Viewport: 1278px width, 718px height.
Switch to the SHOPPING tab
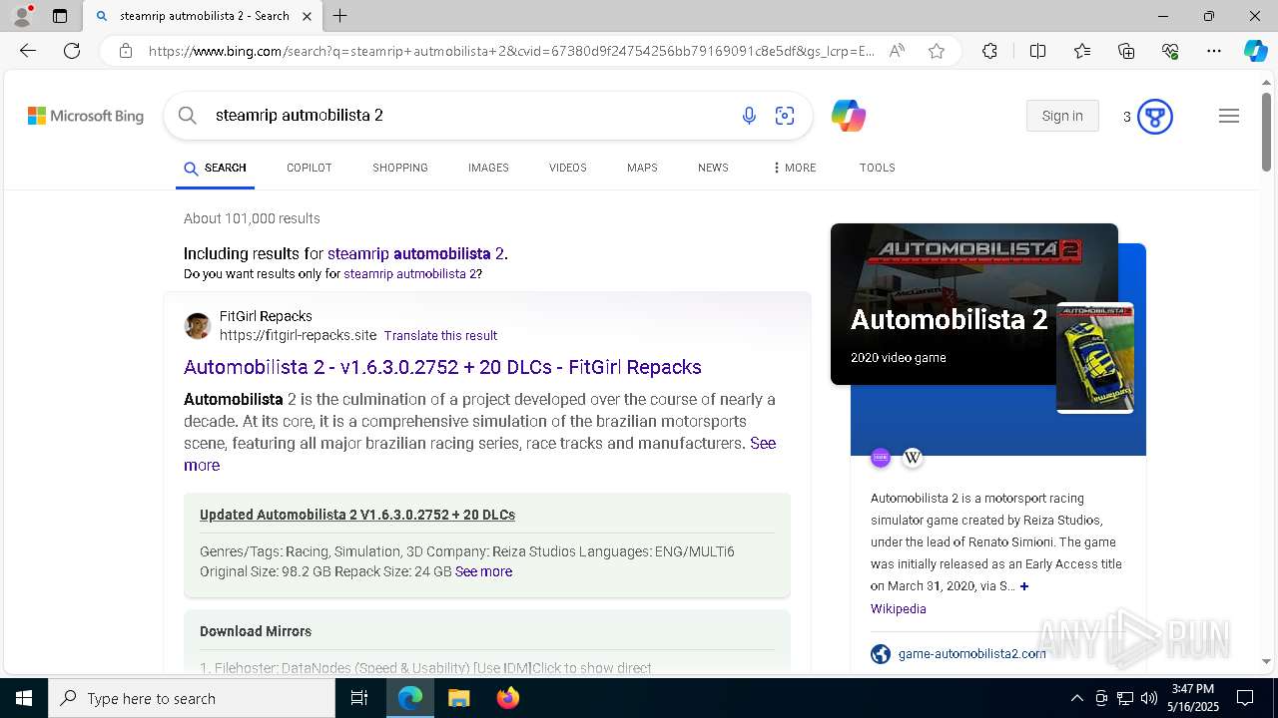coord(400,168)
